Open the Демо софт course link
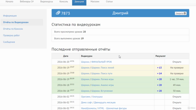The image size is (196, 110). 86,103
